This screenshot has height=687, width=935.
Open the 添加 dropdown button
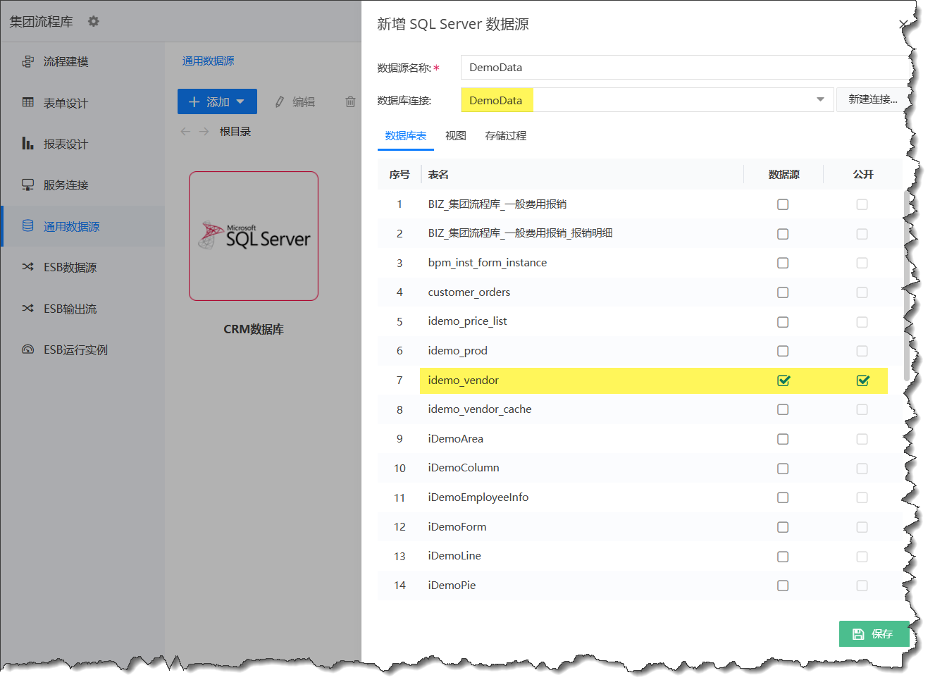coord(217,102)
